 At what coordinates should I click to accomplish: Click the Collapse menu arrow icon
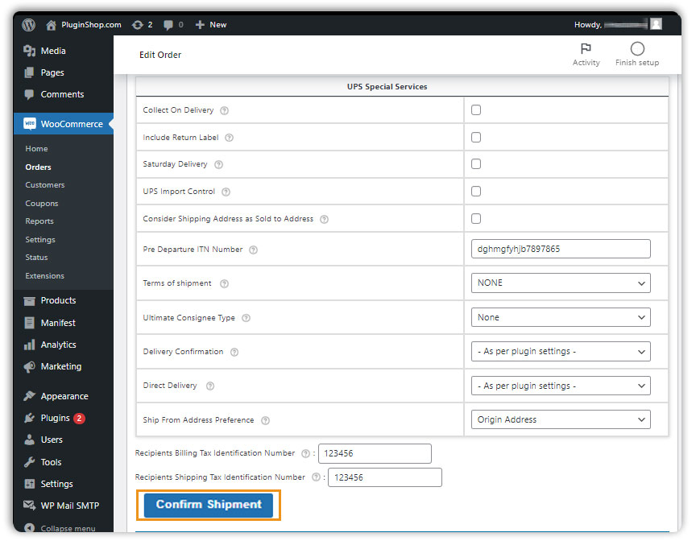(x=29, y=528)
